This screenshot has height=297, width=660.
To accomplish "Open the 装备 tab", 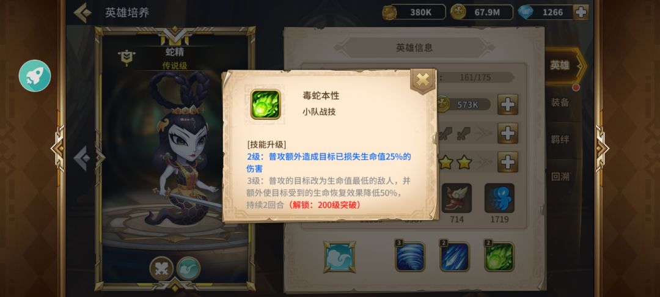I will [x=560, y=102].
